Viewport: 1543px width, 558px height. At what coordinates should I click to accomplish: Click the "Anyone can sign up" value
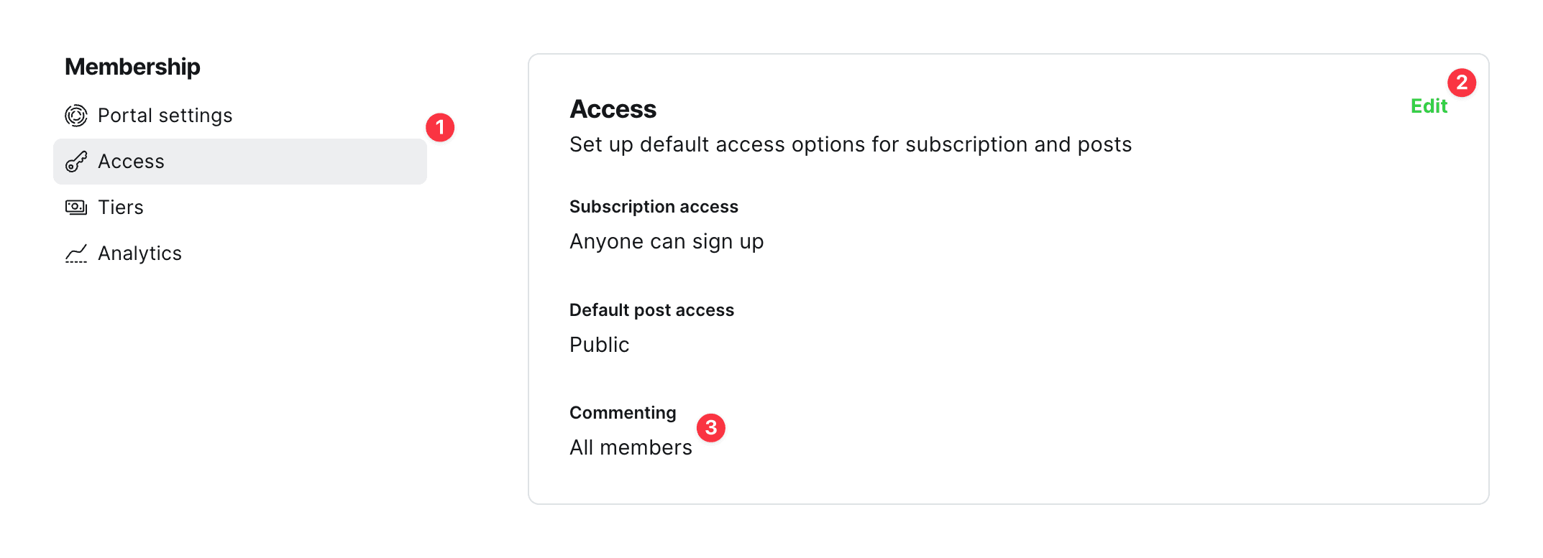point(667,241)
